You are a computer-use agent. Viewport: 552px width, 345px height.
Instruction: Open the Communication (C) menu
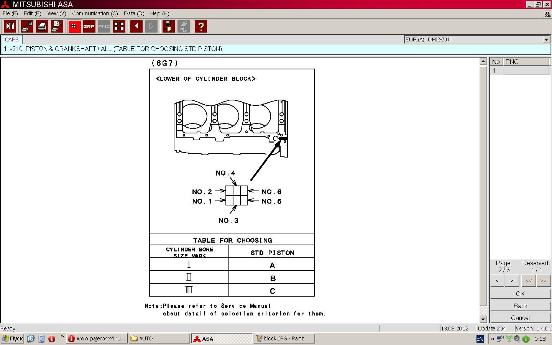point(95,13)
